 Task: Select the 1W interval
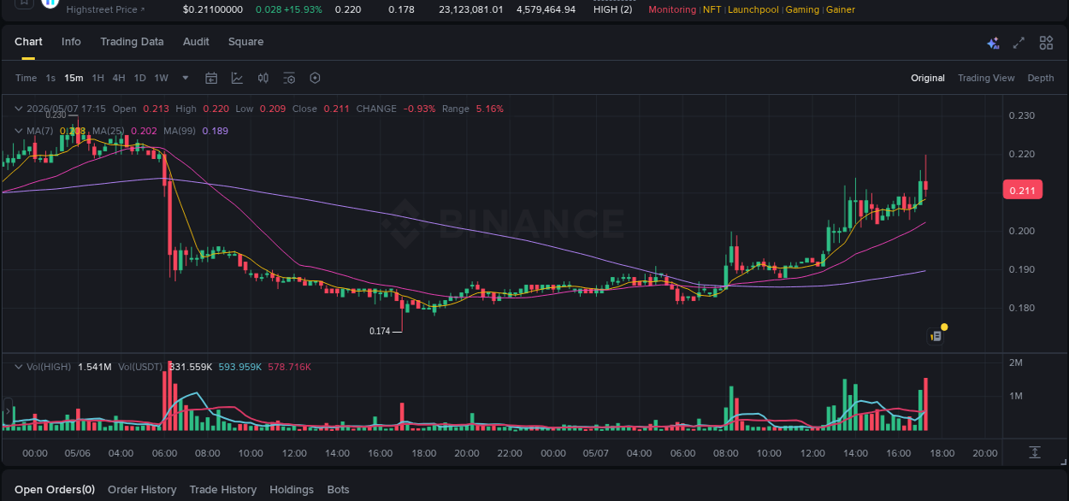[x=161, y=78]
